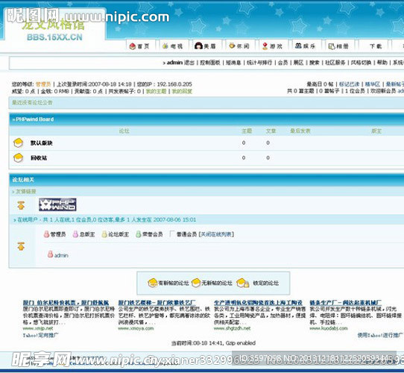Click the forum icon beside 默认版块
Screen dimensions: 404x373
pyautogui.click(x=19, y=142)
